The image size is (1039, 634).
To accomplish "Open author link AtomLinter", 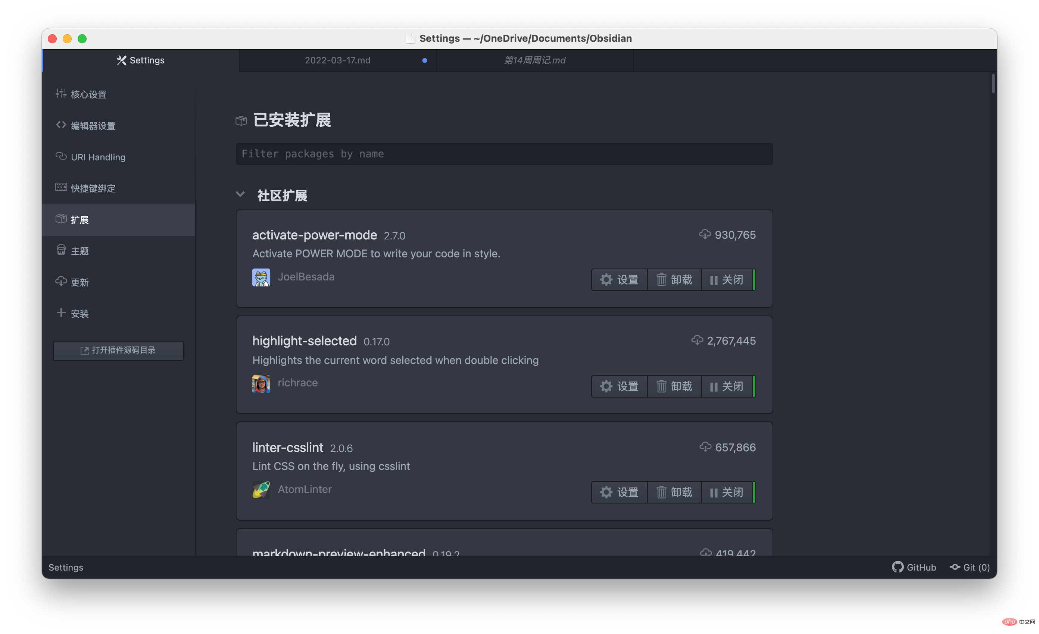I will pos(305,489).
